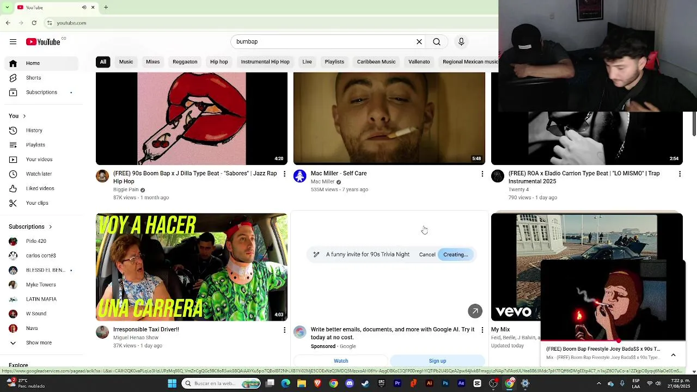The height and width of the screenshot is (392, 697).
Task: Select the Vallenato filter chip
Action: [x=419, y=62]
